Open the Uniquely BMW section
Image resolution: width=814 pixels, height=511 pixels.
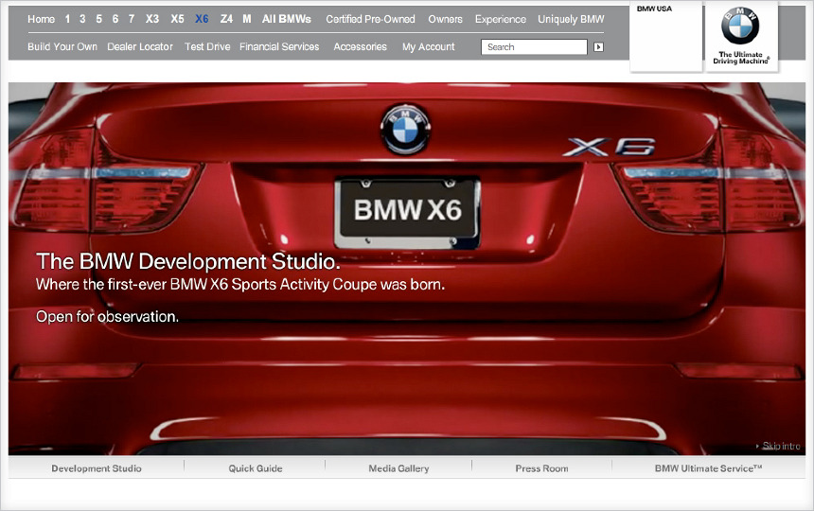pyautogui.click(x=571, y=19)
